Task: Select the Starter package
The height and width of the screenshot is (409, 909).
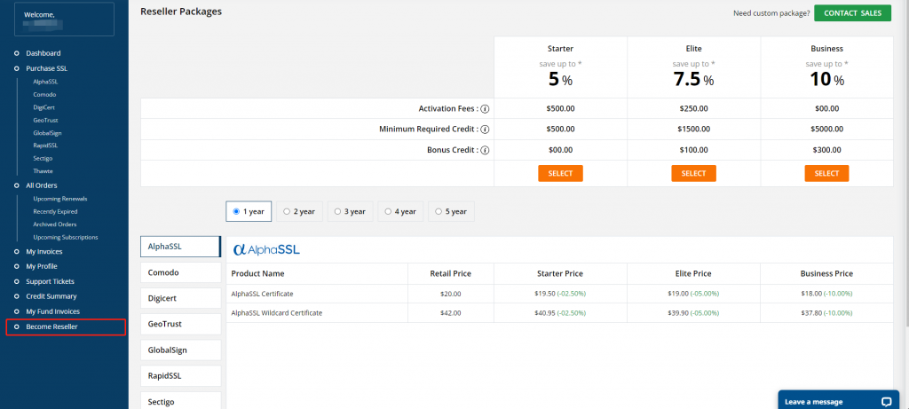Action: coord(560,173)
